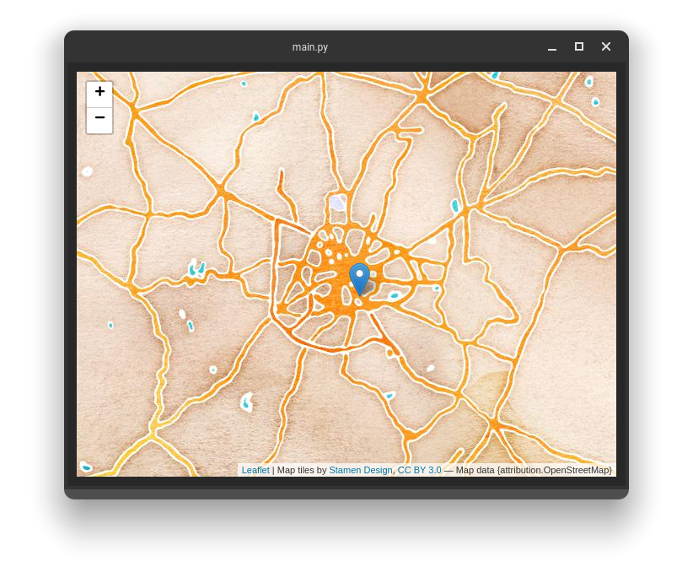Screen dimensions: 693x572
Task: Open the Stamen Design link
Action: tap(360, 470)
